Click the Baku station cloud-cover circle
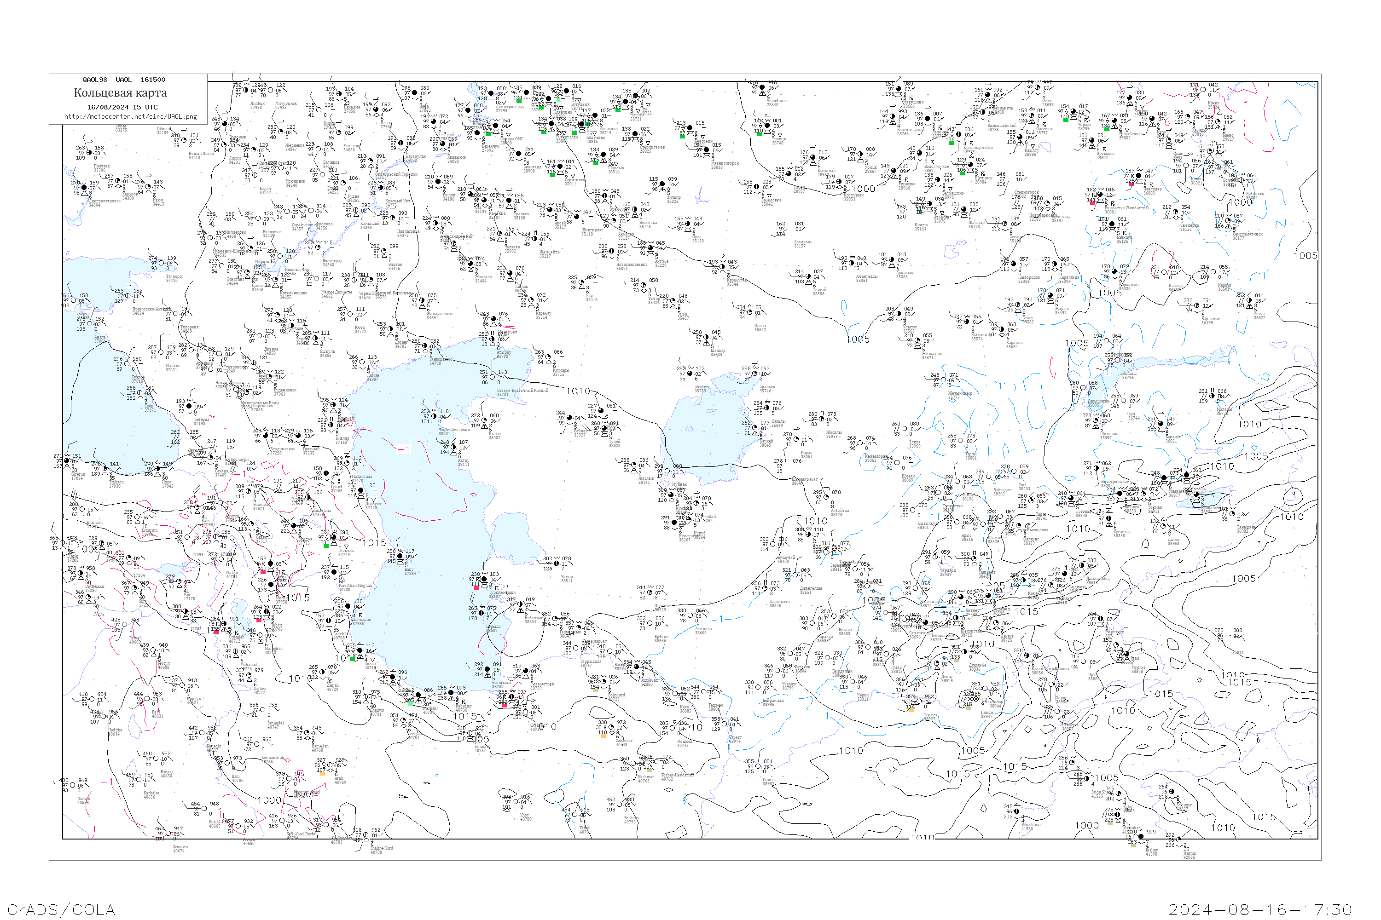Image resolution: width=1381 pixels, height=920 pixels. (400, 556)
